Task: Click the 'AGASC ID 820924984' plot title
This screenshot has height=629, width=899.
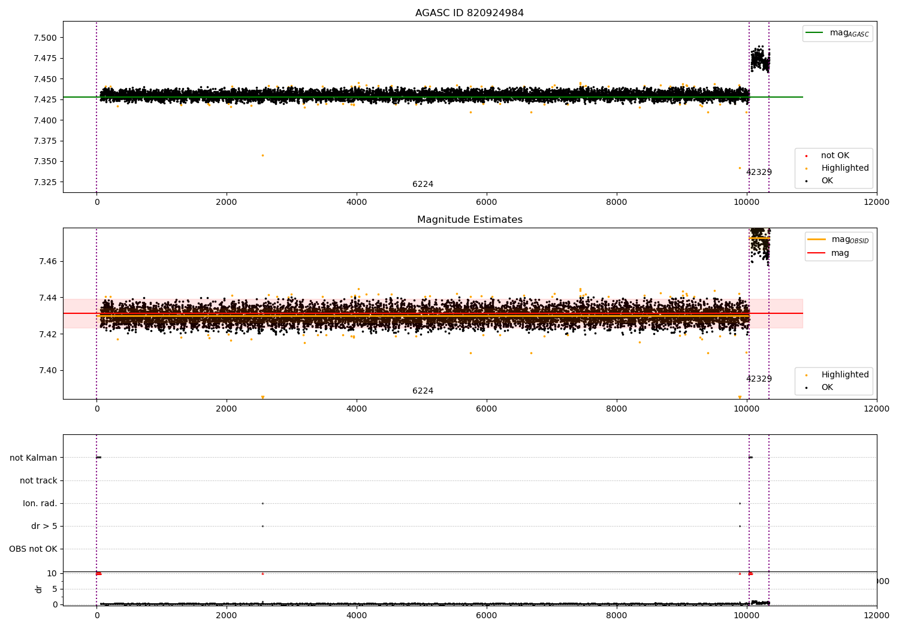Action: point(469,13)
